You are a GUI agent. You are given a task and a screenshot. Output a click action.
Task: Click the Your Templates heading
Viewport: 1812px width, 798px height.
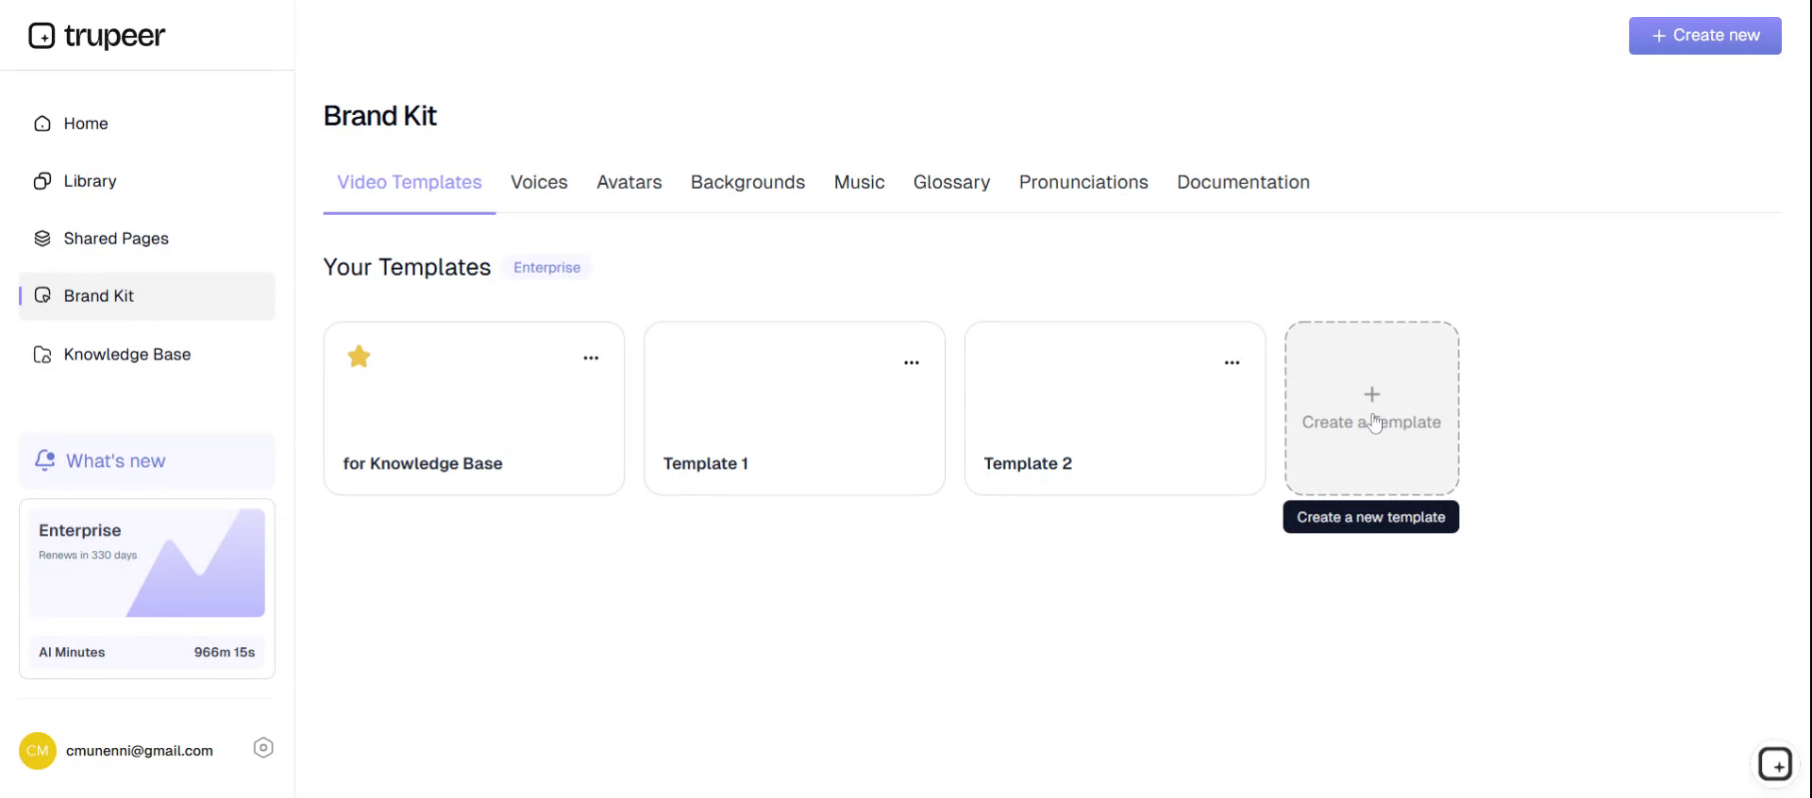click(x=407, y=268)
